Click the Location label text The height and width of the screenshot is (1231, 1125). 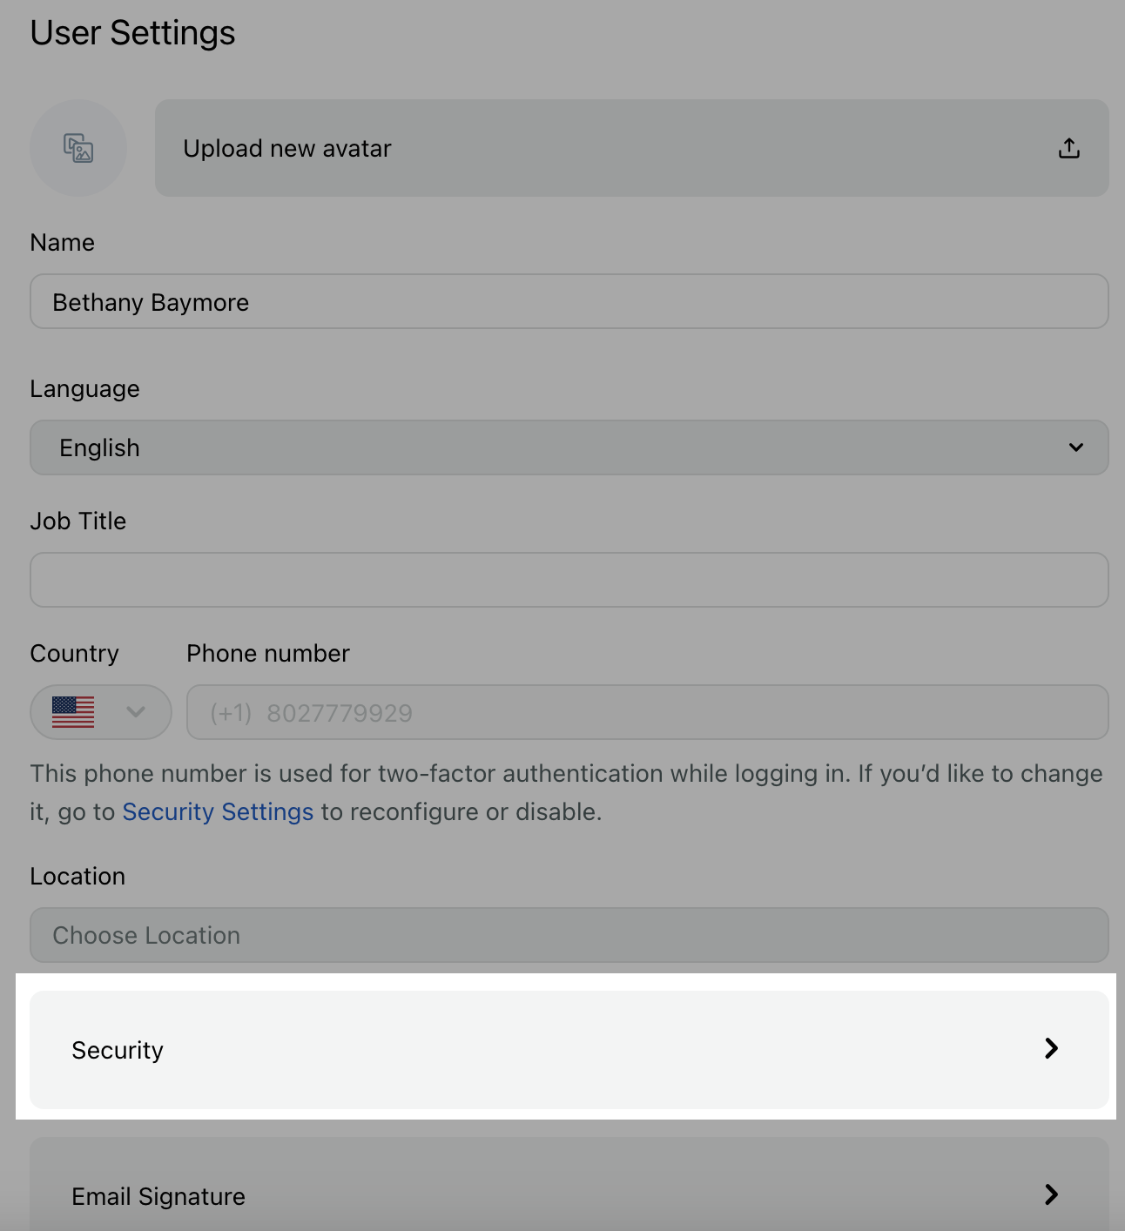77,876
